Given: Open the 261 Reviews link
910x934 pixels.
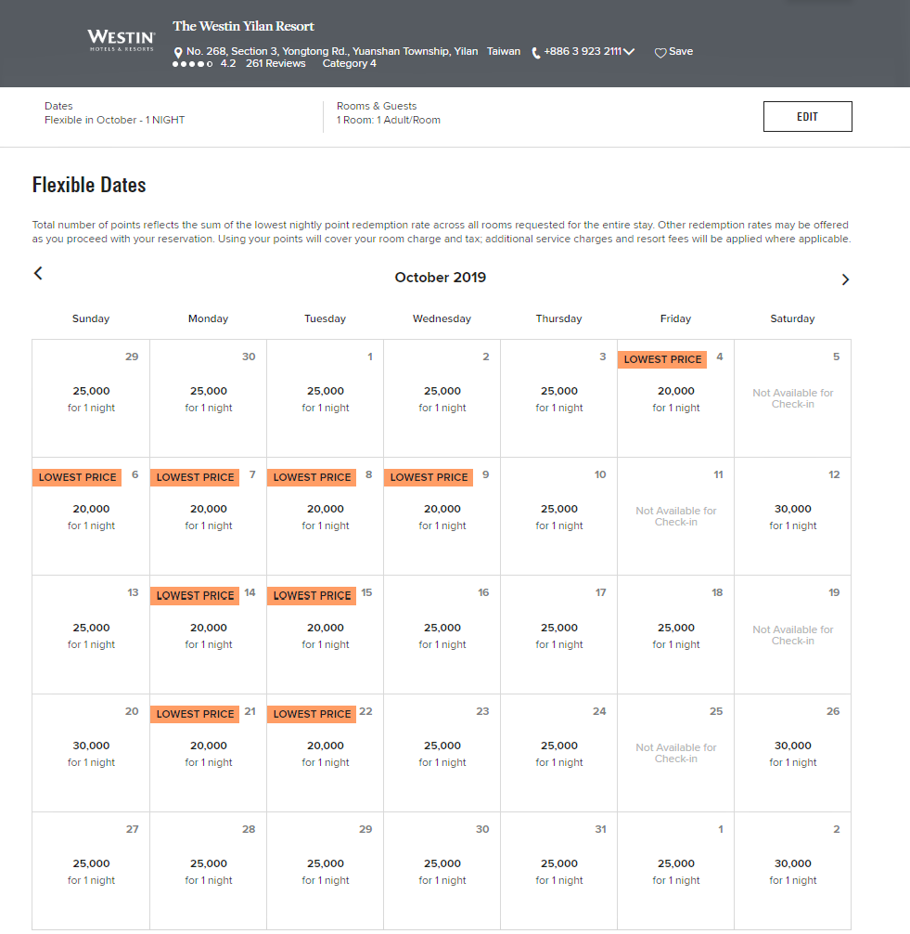Looking at the screenshot, I should pos(276,63).
